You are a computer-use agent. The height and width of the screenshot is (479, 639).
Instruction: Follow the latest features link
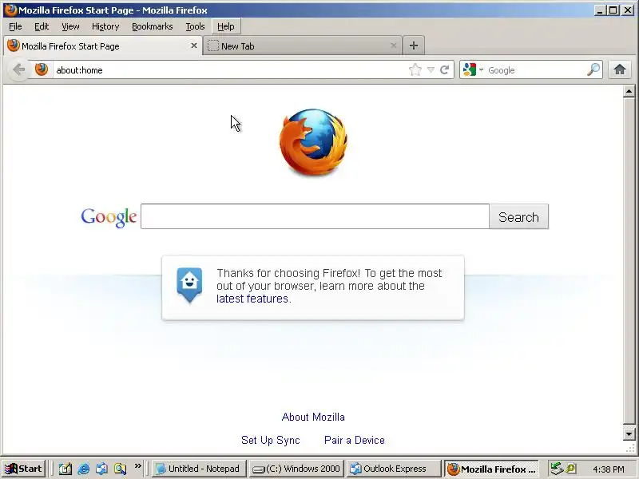point(252,299)
